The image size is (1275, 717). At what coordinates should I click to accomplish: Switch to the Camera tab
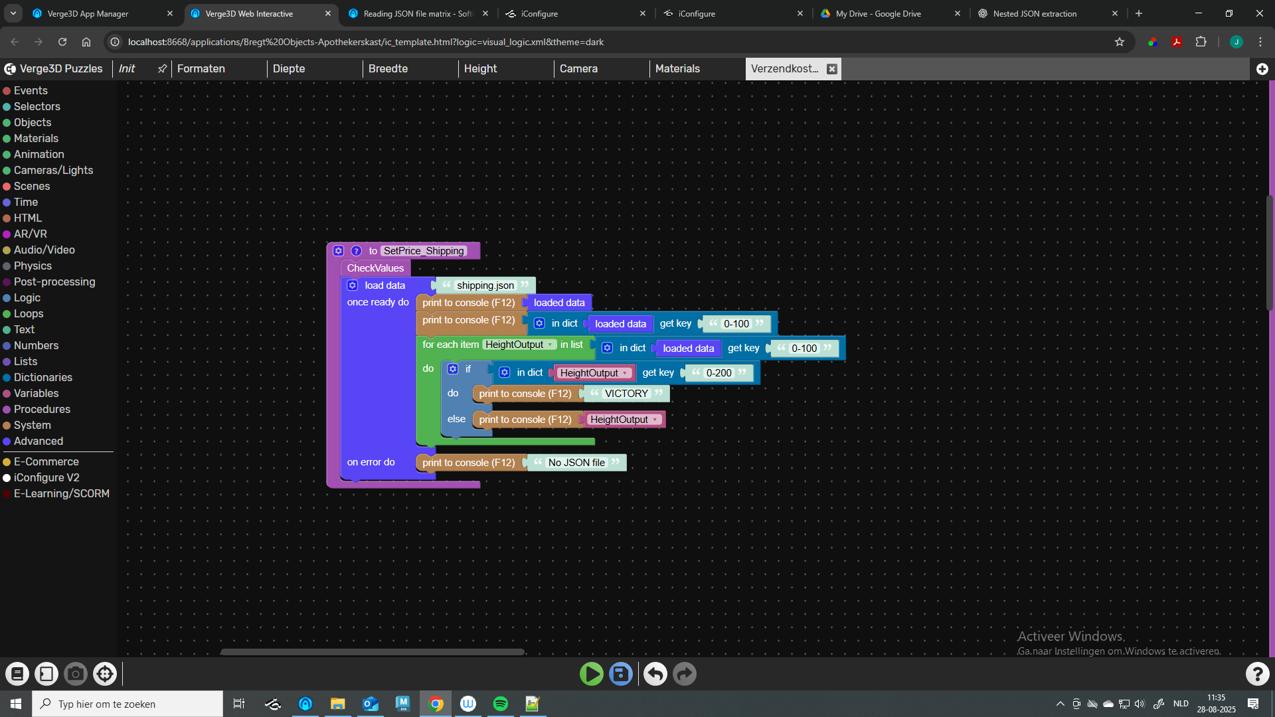578,68
